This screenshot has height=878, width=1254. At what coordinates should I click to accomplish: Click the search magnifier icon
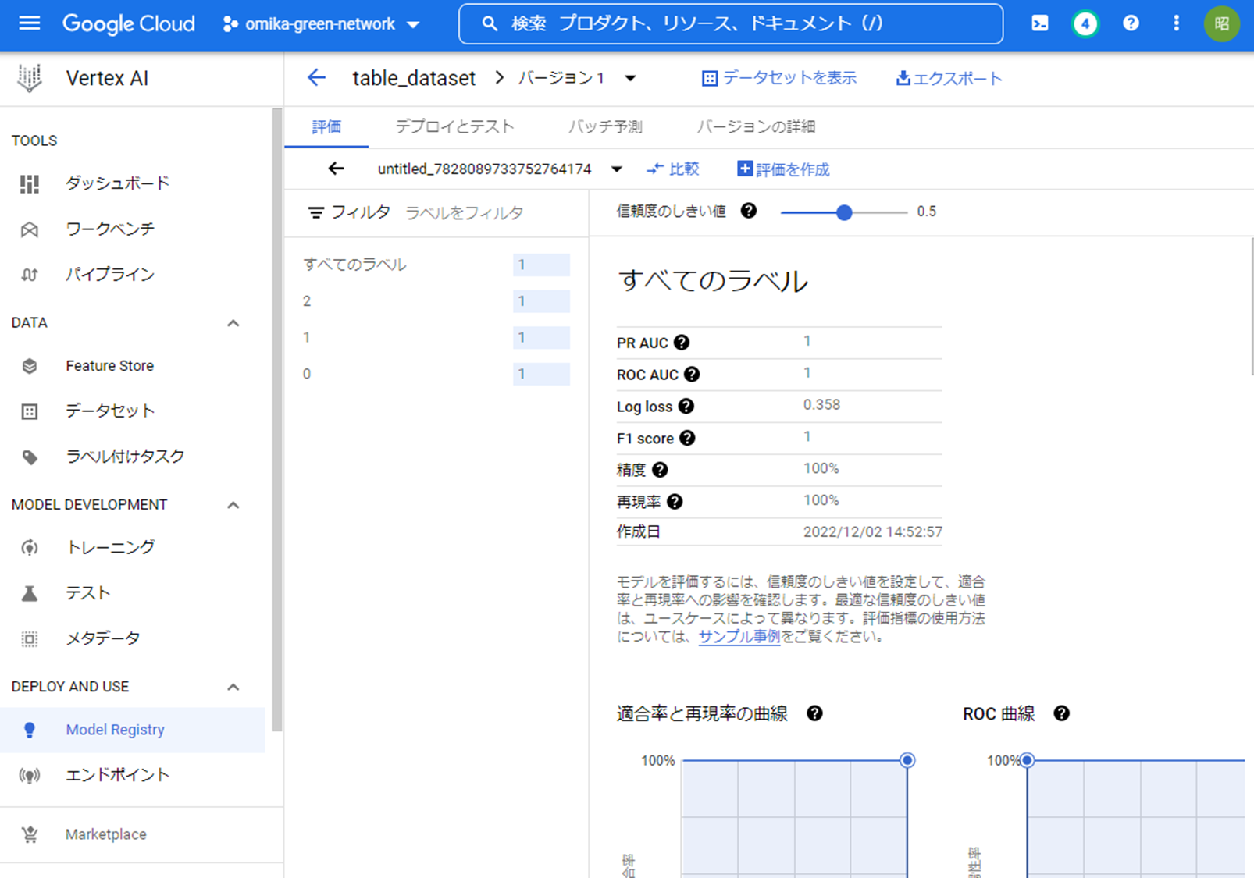(490, 23)
